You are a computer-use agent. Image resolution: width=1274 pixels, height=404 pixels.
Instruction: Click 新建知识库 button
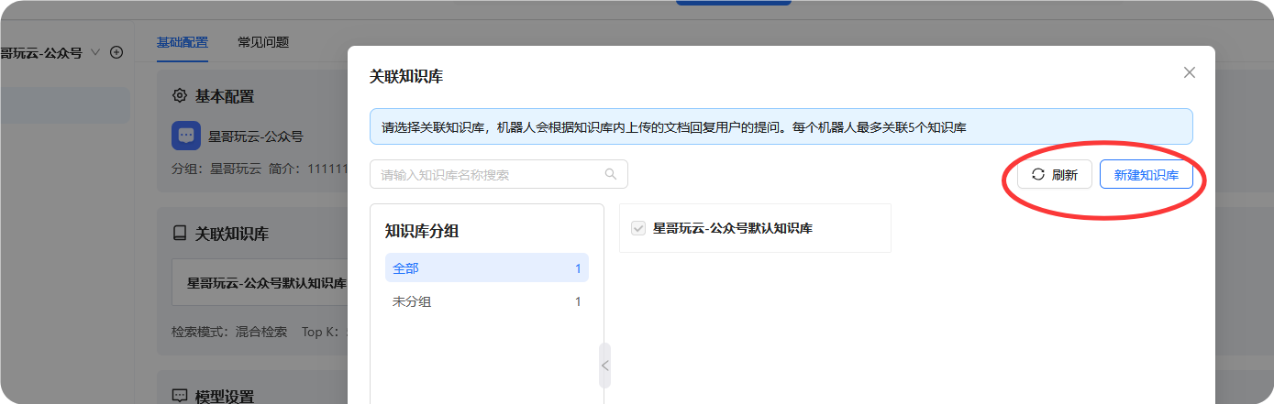1147,174
